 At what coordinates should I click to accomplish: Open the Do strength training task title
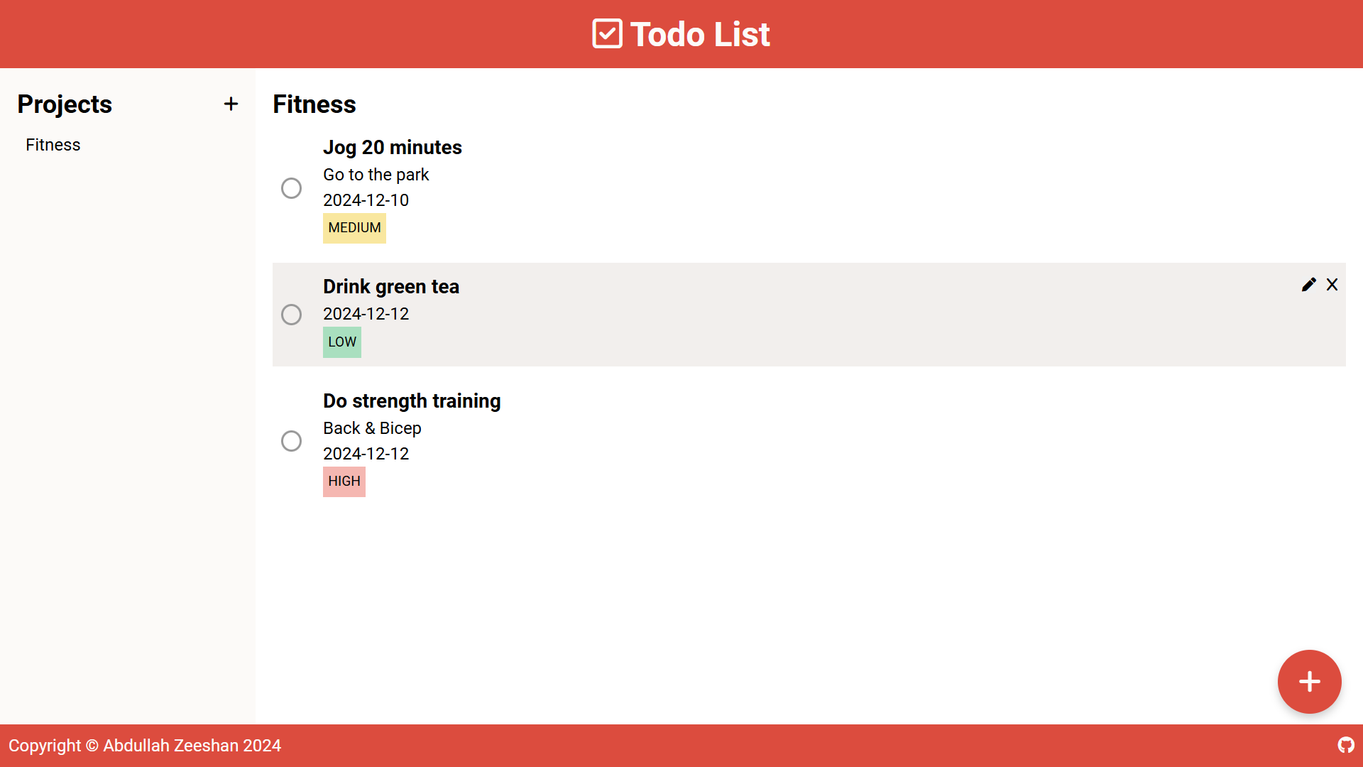[x=412, y=401]
